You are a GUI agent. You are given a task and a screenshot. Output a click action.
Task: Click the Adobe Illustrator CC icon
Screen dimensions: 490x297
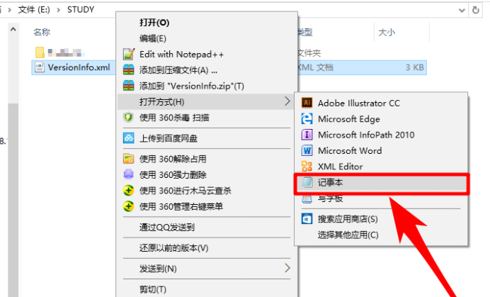click(307, 103)
